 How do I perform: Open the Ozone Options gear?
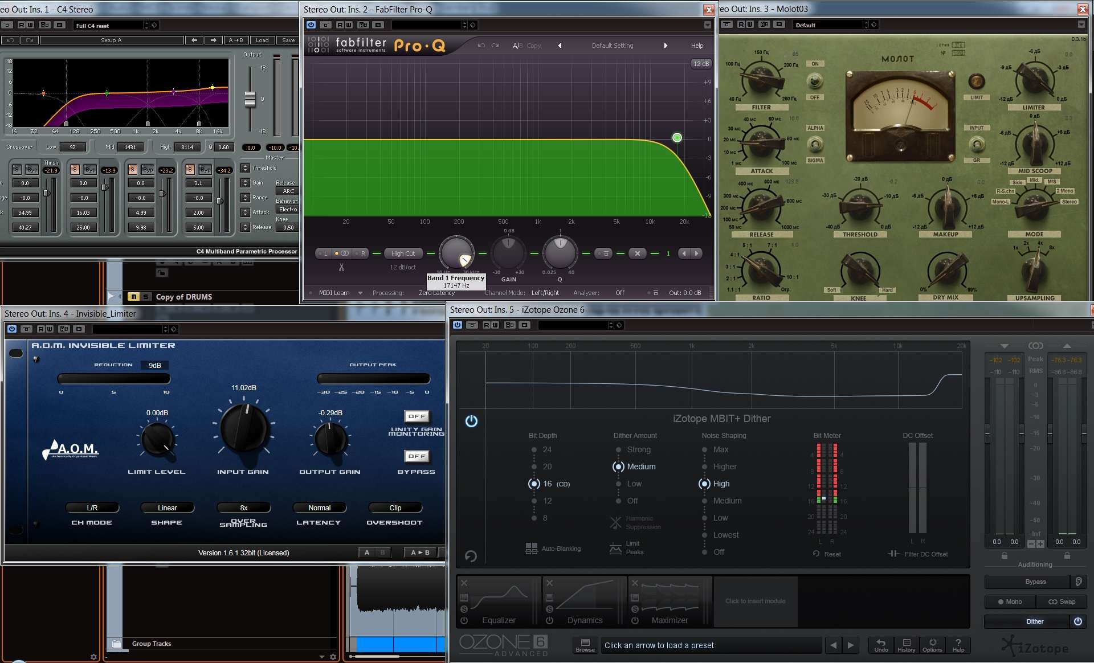[933, 645]
